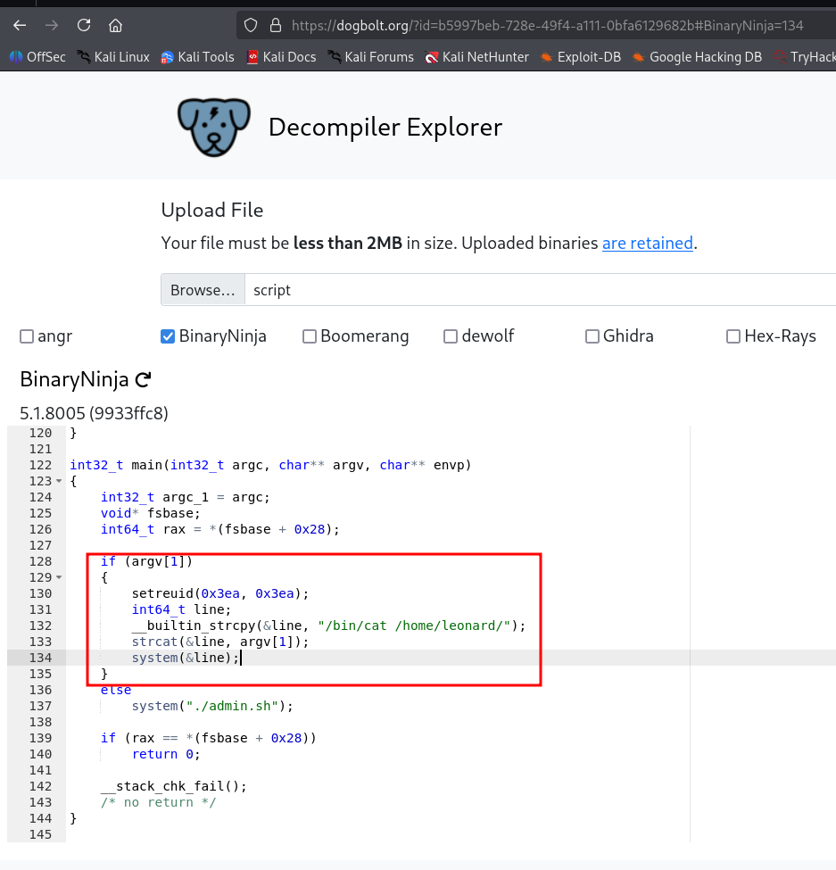This screenshot has height=870, width=836.
Task: Reload the page with refresh icon
Action: pos(84,25)
